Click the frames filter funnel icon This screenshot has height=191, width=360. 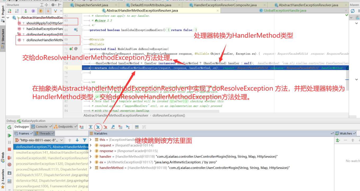tap(84, 140)
